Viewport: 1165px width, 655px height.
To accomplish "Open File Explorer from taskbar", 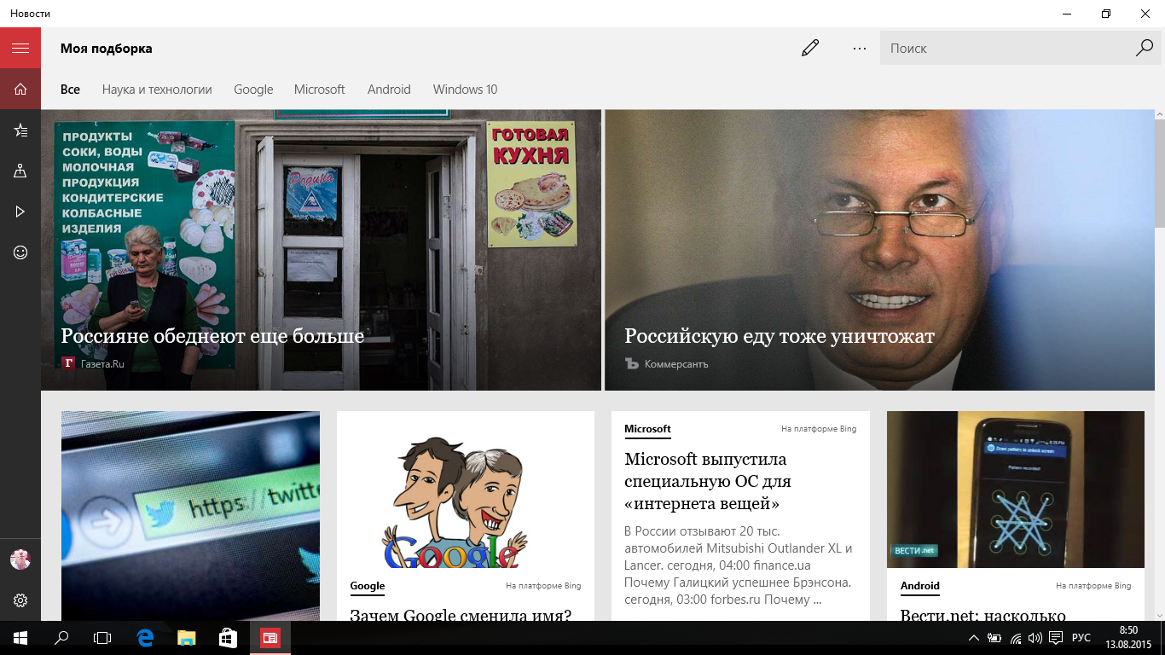I will 187,638.
